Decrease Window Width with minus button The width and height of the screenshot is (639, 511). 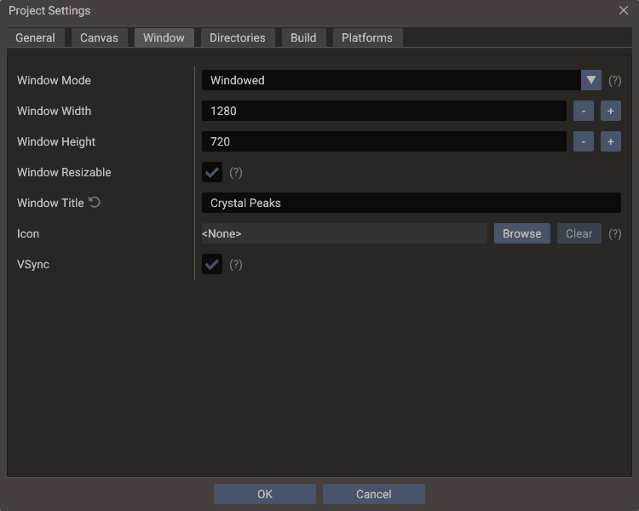click(584, 111)
